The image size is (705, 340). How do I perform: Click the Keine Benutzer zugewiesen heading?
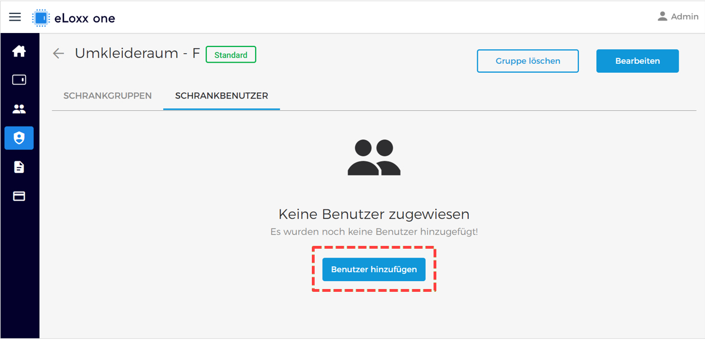pyautogui.click(x=374, y=214)
